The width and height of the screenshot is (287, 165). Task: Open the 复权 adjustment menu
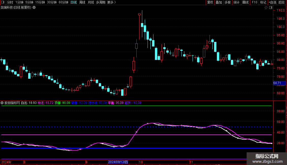[x=210, y=2]
